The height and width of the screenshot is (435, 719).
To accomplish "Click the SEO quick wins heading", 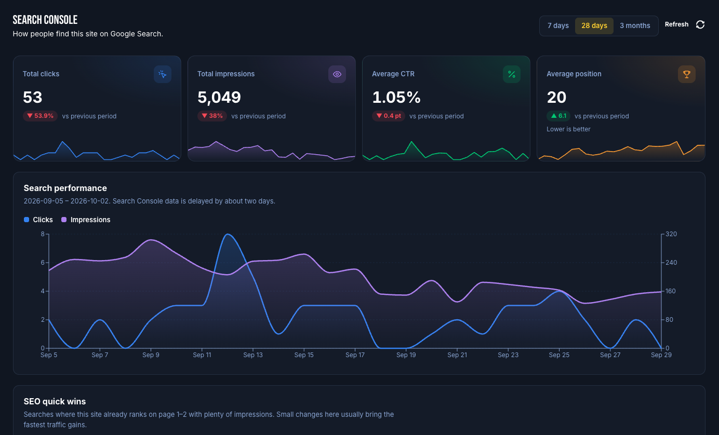I will [x=55, y=402].
